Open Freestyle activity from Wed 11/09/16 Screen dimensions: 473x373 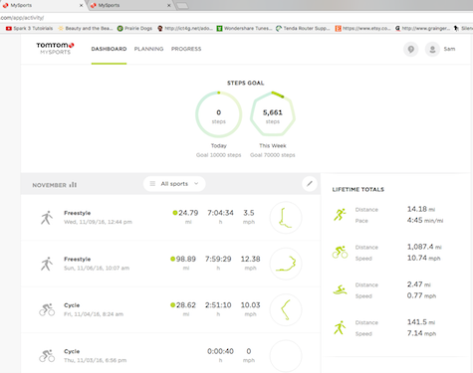(x=170, y=218)
